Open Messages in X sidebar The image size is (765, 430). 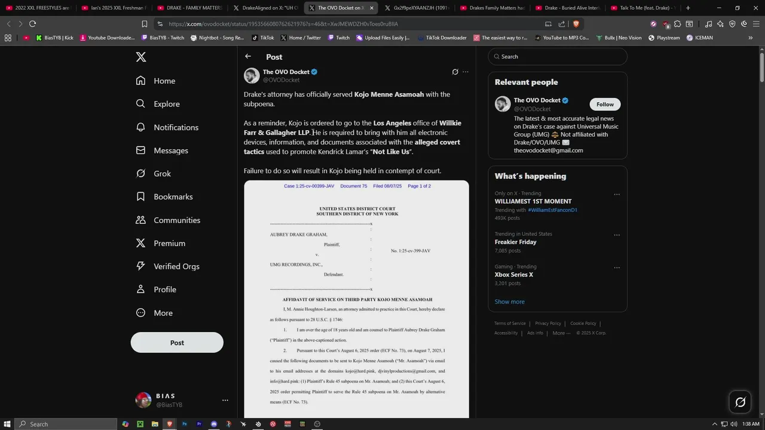pyautogui.click(x=162, y=150)
